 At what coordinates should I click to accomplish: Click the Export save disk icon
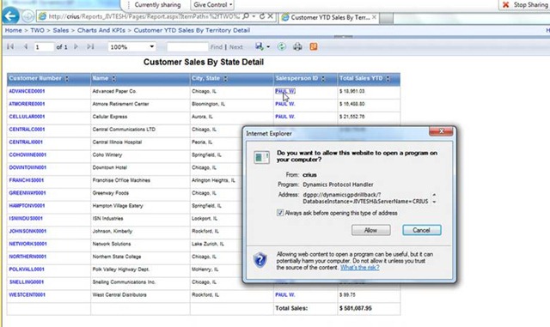coord(260,46)
